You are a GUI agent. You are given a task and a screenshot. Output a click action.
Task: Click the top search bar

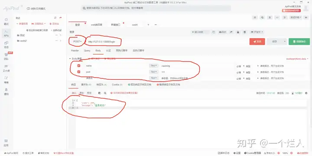(x=156, y=8)
